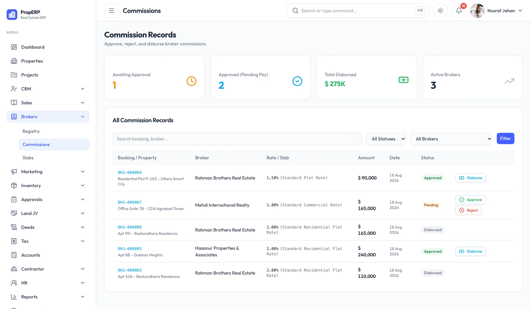The width and height of the screenshot is (531, 309).
Task: Open booking link BKG-000008
Action: (x=130, y=227)
